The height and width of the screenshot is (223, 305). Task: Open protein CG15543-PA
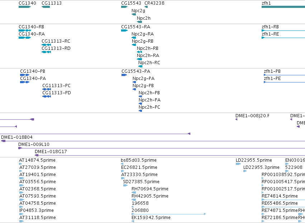click(136, 71)
